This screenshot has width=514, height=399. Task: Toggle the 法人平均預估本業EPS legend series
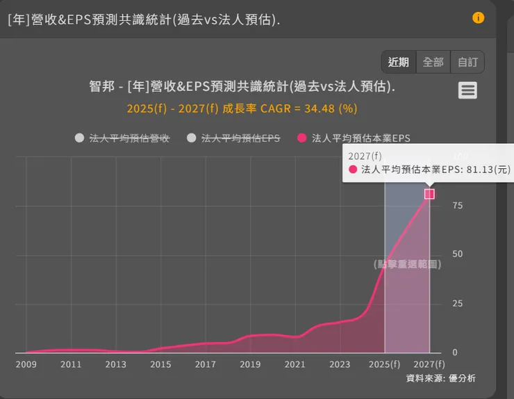pos(354,138)
